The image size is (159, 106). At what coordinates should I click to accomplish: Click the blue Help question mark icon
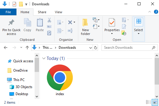(156, 12)
